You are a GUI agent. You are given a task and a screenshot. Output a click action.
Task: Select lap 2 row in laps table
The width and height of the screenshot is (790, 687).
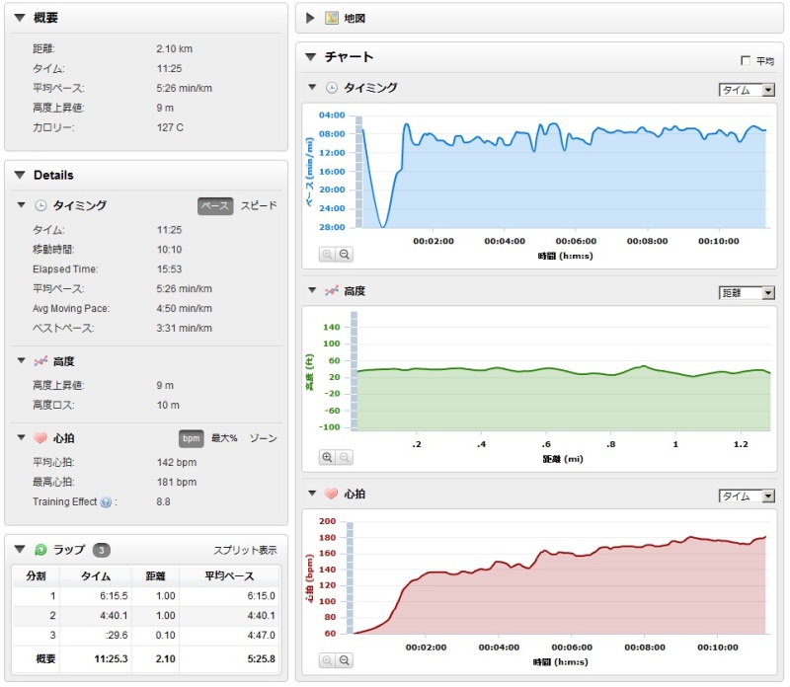145,616
